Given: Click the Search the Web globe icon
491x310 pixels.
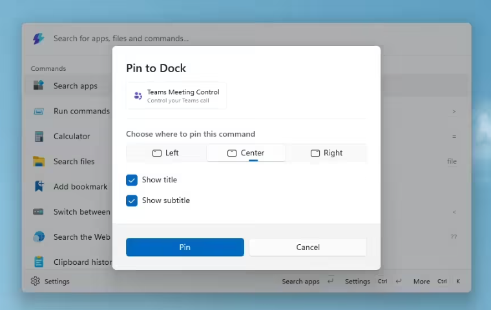Looking at the screenshot, I should [38, 237].
